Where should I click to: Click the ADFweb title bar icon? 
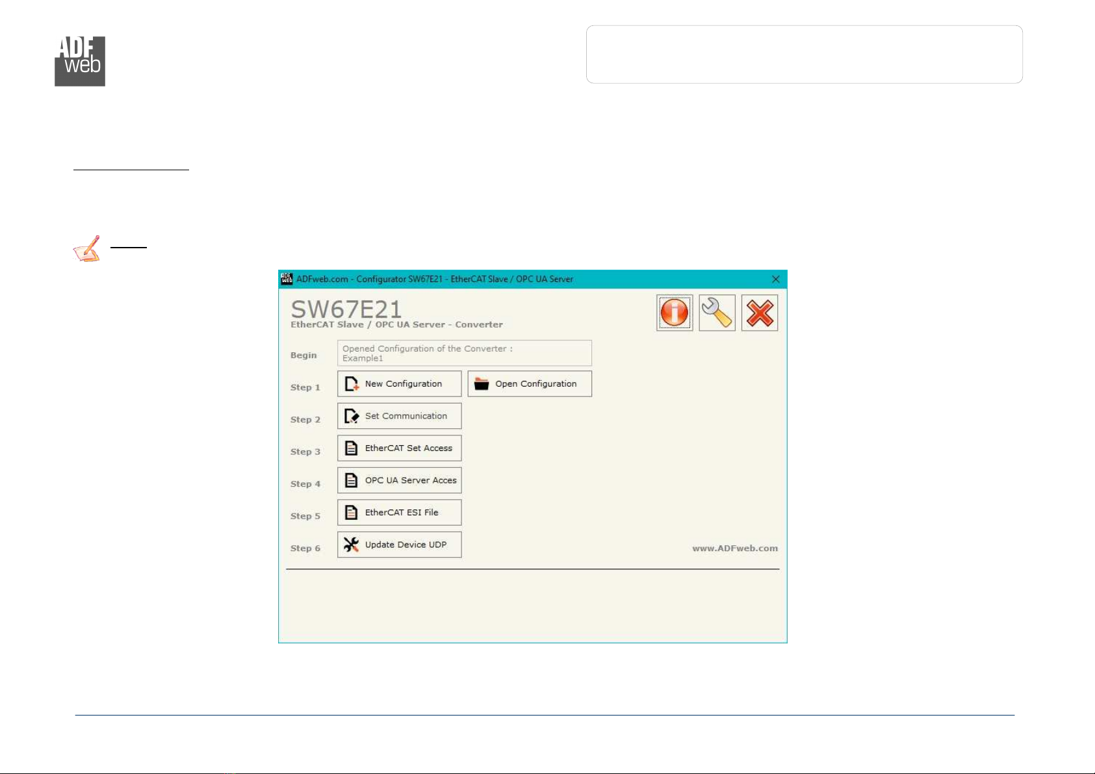click(x=287, y=279)
